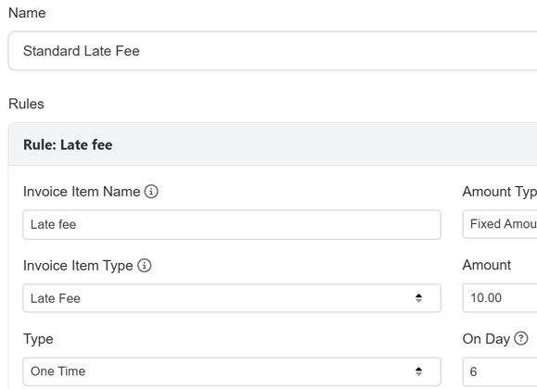Click the Invoice Item Type label text

point(78,266)
